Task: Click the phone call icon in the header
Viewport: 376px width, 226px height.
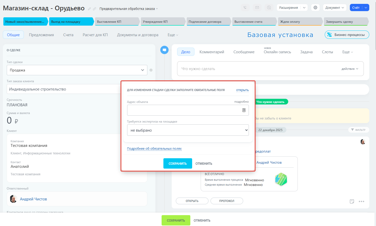Action: tap(245, 7)
